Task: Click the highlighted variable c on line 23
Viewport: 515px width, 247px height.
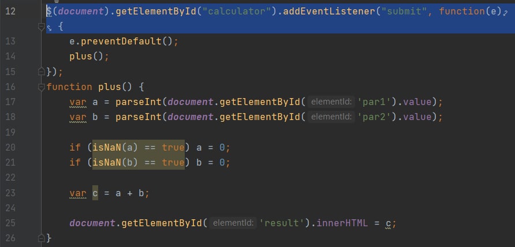Action: coord(95,193)
